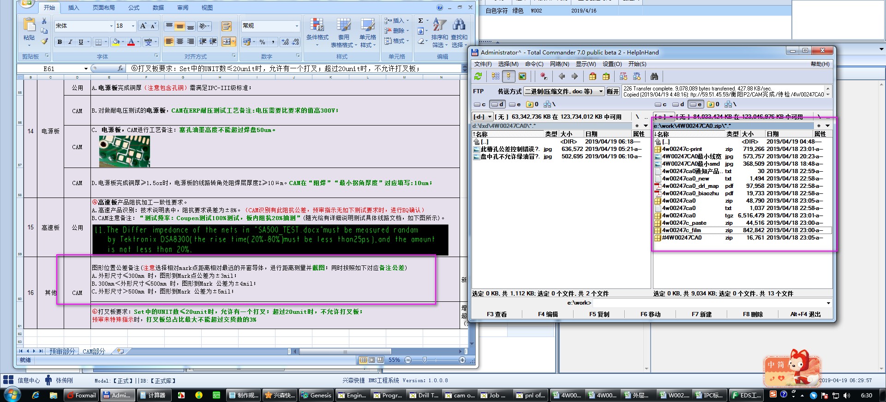Toggle Italic formatting in Excel
886x402 pixels.
tap(70, 42)
